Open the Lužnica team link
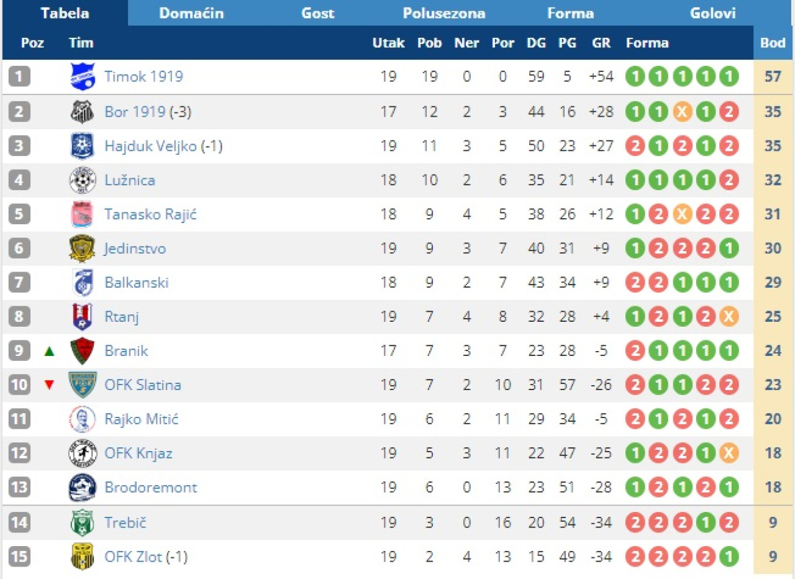The height and width of the screenshot is (579, 795). point(130,180)
